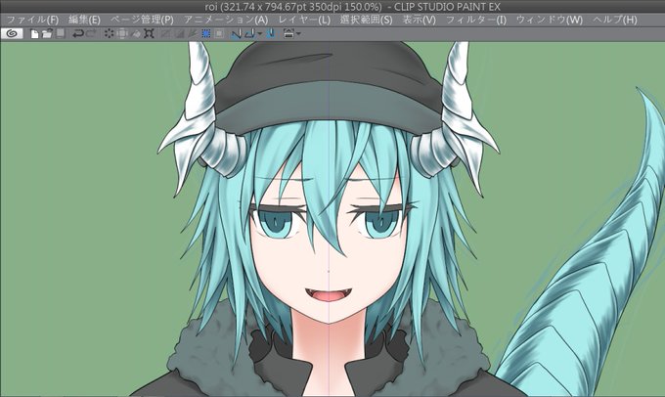The image size is (665, 397).
Task: Click the greyed icon left of blue dashed square
Action: tap(193, 33)
